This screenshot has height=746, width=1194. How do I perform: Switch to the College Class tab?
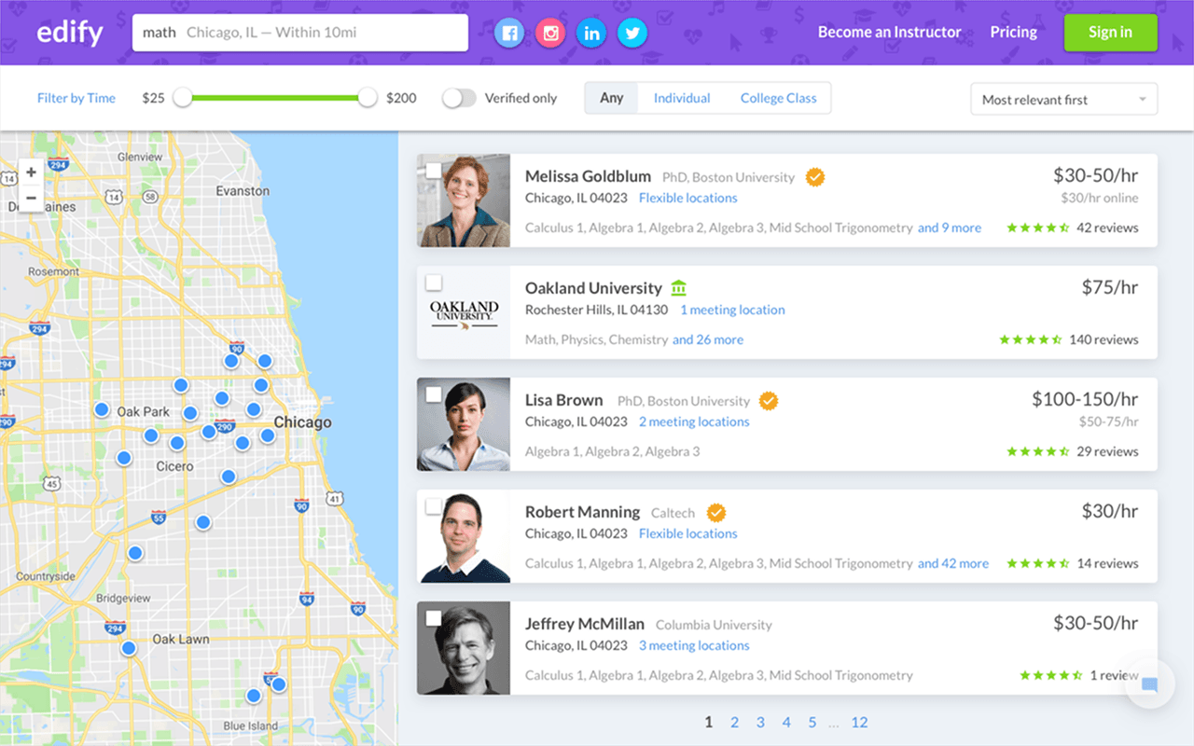778,98
